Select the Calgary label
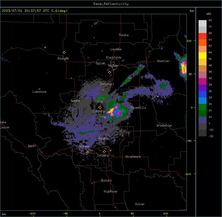 pos(103,155)
